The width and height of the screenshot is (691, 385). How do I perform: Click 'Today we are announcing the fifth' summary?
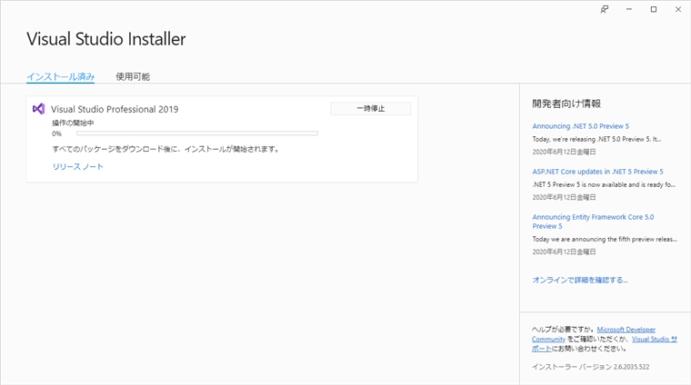[605, 239]
